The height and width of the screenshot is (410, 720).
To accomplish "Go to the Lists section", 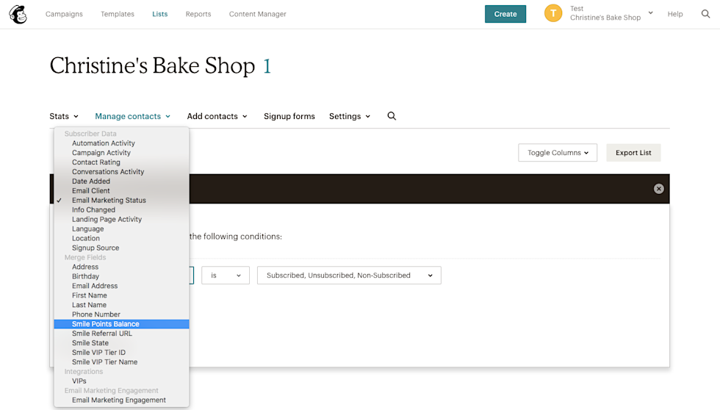I will click(x=160, y=14).
